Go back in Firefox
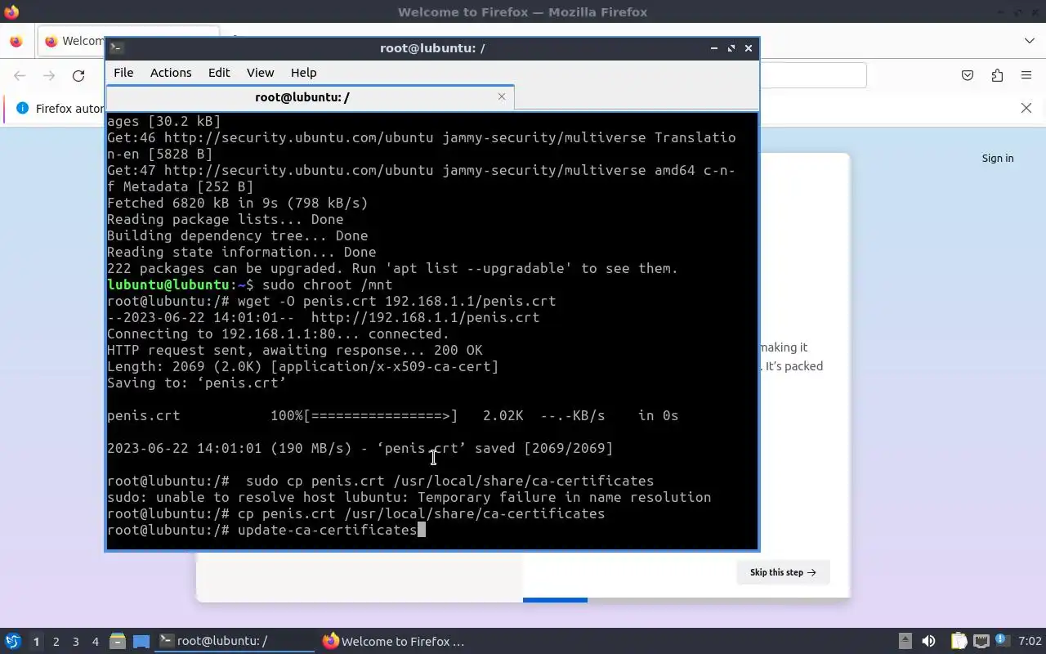Image resolution: width=1046 pixels, height=654 pixels. coord(20,75)
